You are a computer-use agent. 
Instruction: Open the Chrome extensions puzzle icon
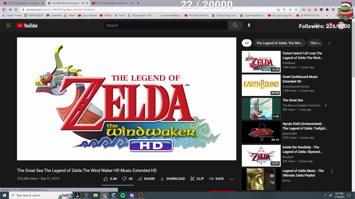coord(327,10)
